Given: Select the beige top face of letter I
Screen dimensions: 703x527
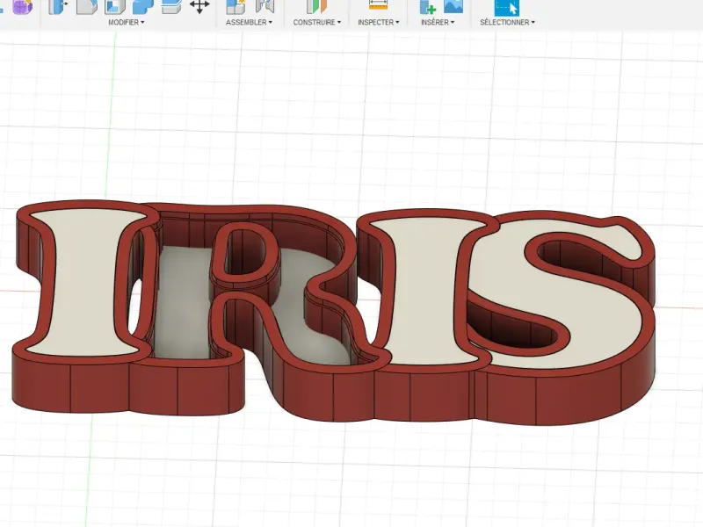Looking at the screenshot, I should 84,281.
